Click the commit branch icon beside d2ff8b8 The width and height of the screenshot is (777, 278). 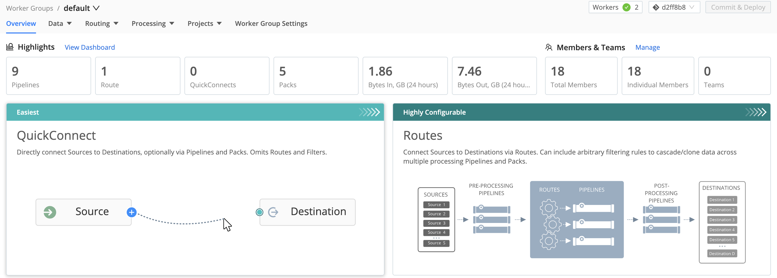click(655, 7)
